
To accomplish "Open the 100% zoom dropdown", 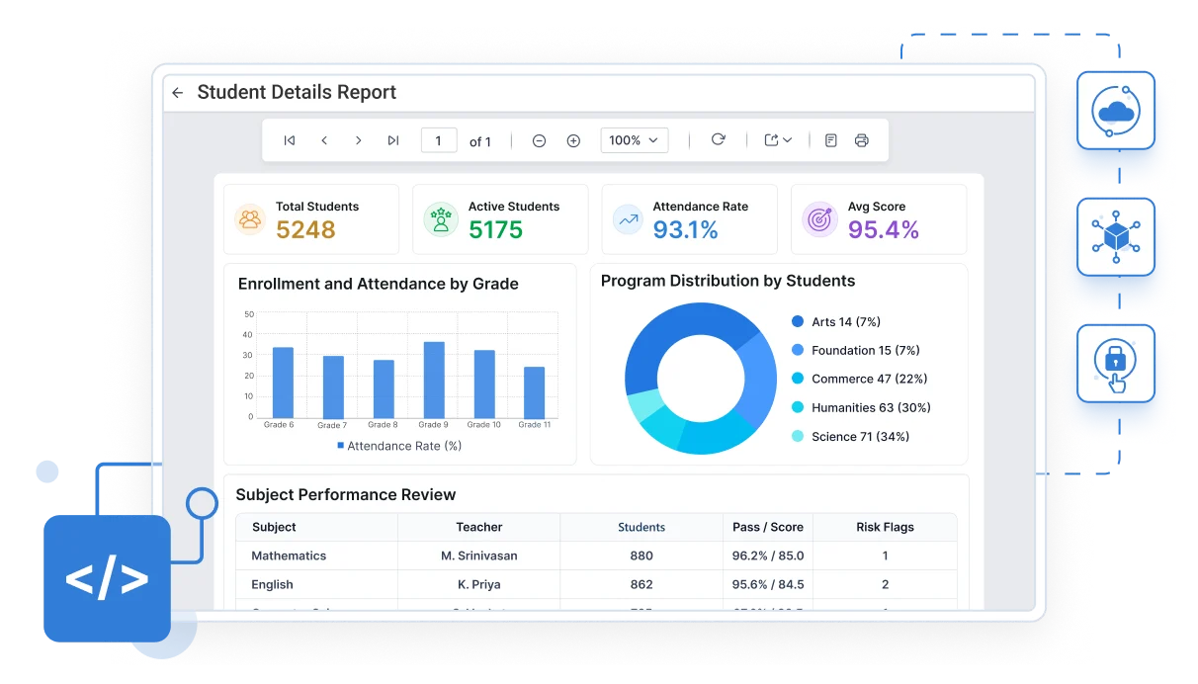I will click(x=634, y=140).
